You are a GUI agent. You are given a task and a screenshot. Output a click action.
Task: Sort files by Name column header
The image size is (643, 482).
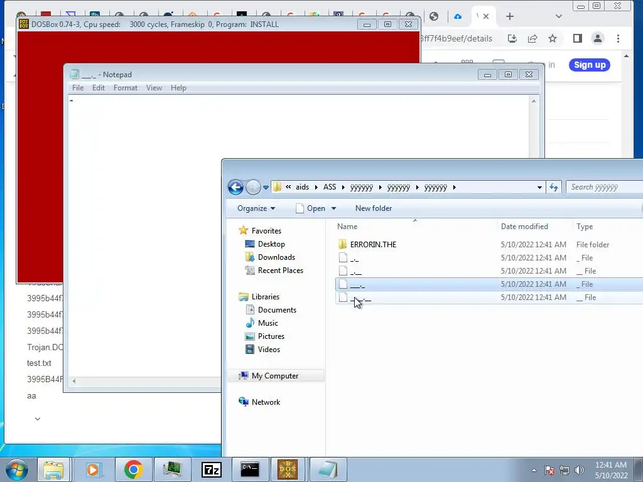pyautogui.click(x=415, y=226)
